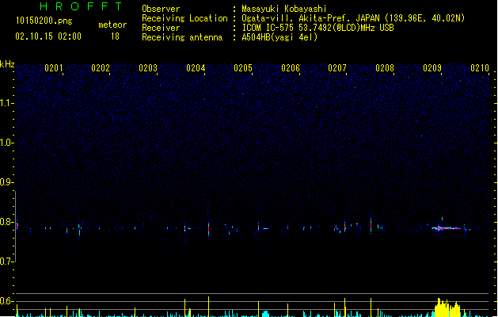Click the 0.7 kHz frequency axis label
Image resolution: width=498 pixels, height=317 pixels.
click(x=6, y=262)
